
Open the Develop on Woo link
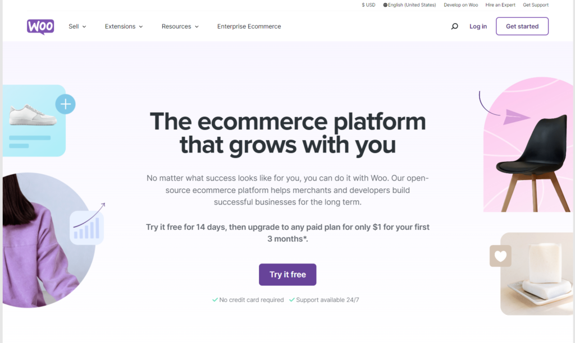click(461, 5)
